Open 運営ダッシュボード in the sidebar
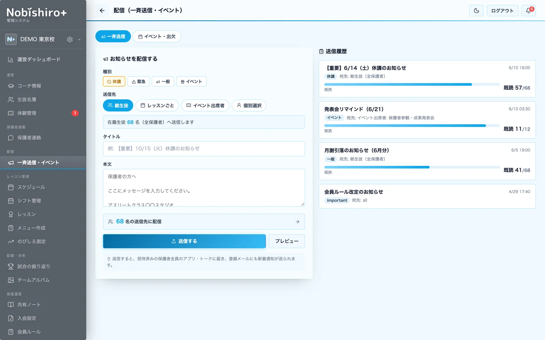Viewport: 545px width, 340px height. (43, 60)
